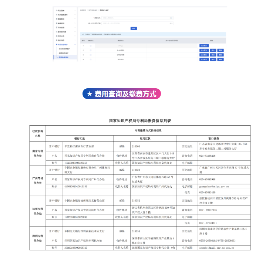Select the 订单管理 sidebar icon
Viewport: 266px width, 259px height.
point(57,27)
